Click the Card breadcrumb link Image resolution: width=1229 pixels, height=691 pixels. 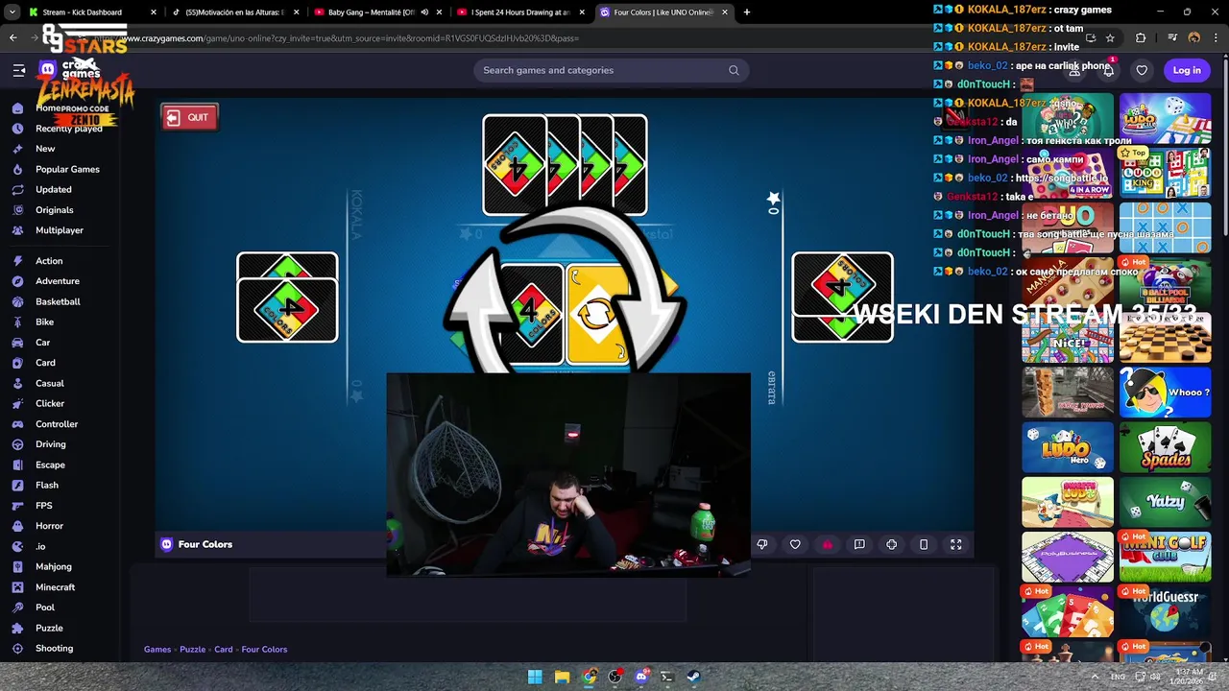pos(223,650)
